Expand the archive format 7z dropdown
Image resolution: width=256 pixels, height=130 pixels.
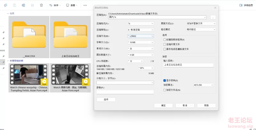(x=140, y=24)
